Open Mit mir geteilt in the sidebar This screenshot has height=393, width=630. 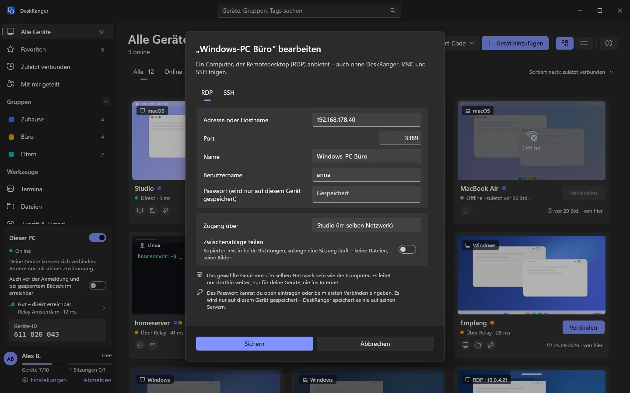58,84
